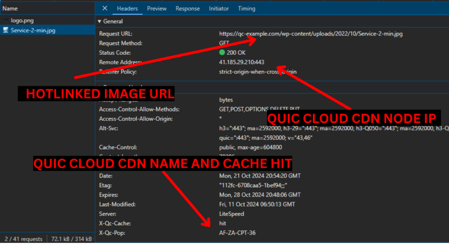The height and width of the screenshot is (252, 449).
Task: Click the Remote Address value 41.185.29.210:443
Action: pyautogui.click(x=242, y=62)
